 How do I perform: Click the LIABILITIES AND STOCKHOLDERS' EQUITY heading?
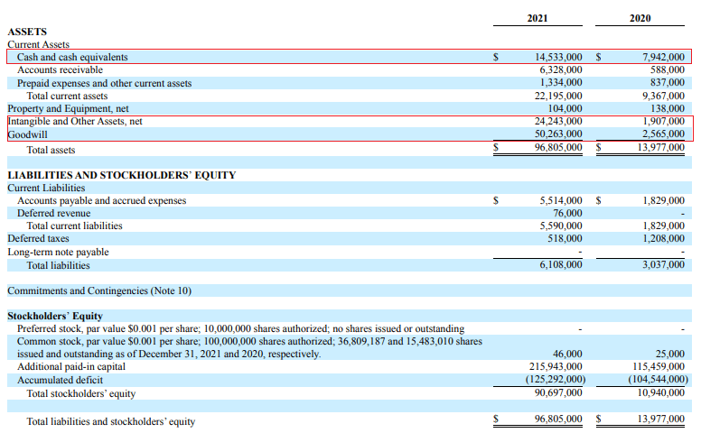point(122,175)
